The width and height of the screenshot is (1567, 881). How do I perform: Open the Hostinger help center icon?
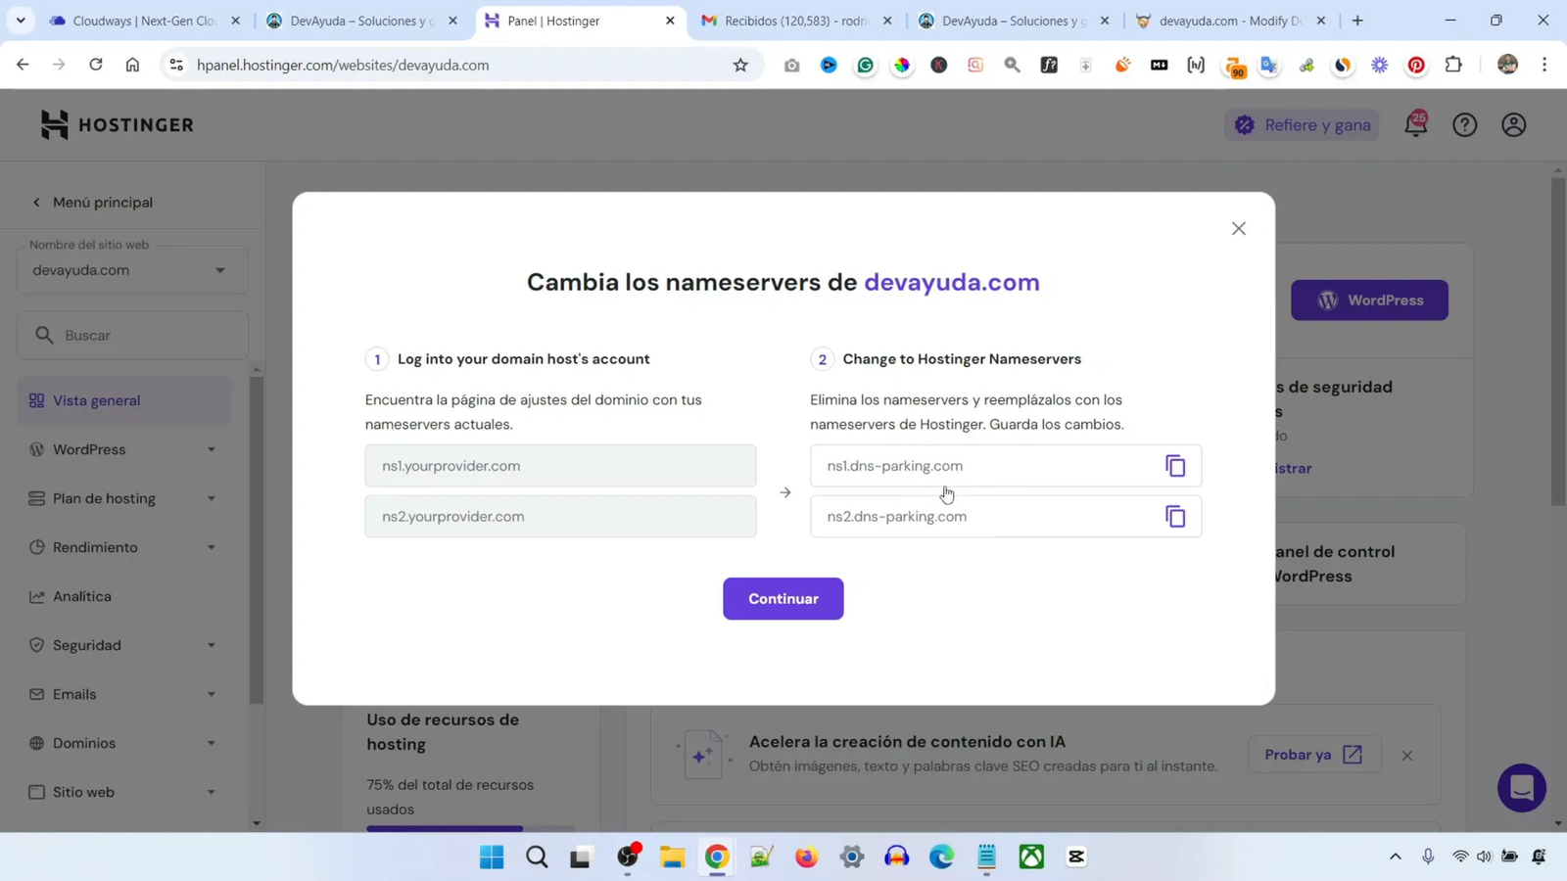tap(1464, 124)
